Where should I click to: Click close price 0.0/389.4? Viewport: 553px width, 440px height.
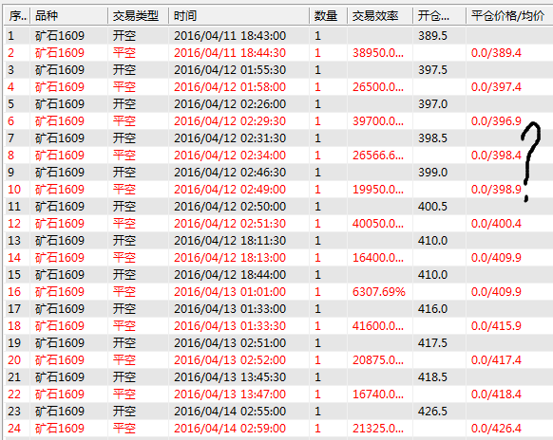click(496, 53)
